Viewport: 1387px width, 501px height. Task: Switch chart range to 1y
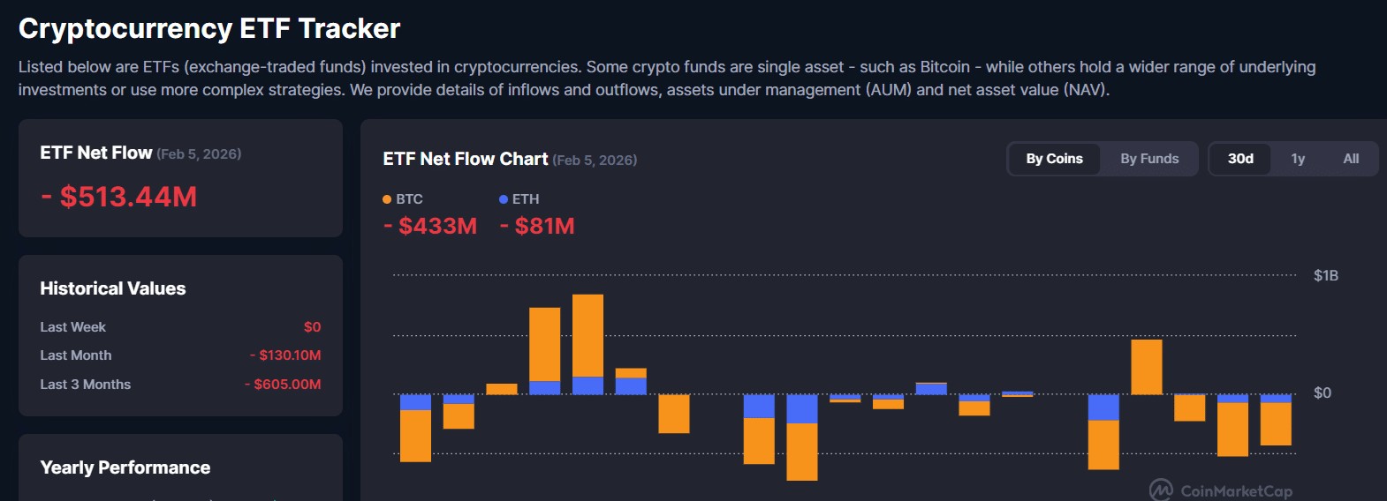tap(1298, 159)
